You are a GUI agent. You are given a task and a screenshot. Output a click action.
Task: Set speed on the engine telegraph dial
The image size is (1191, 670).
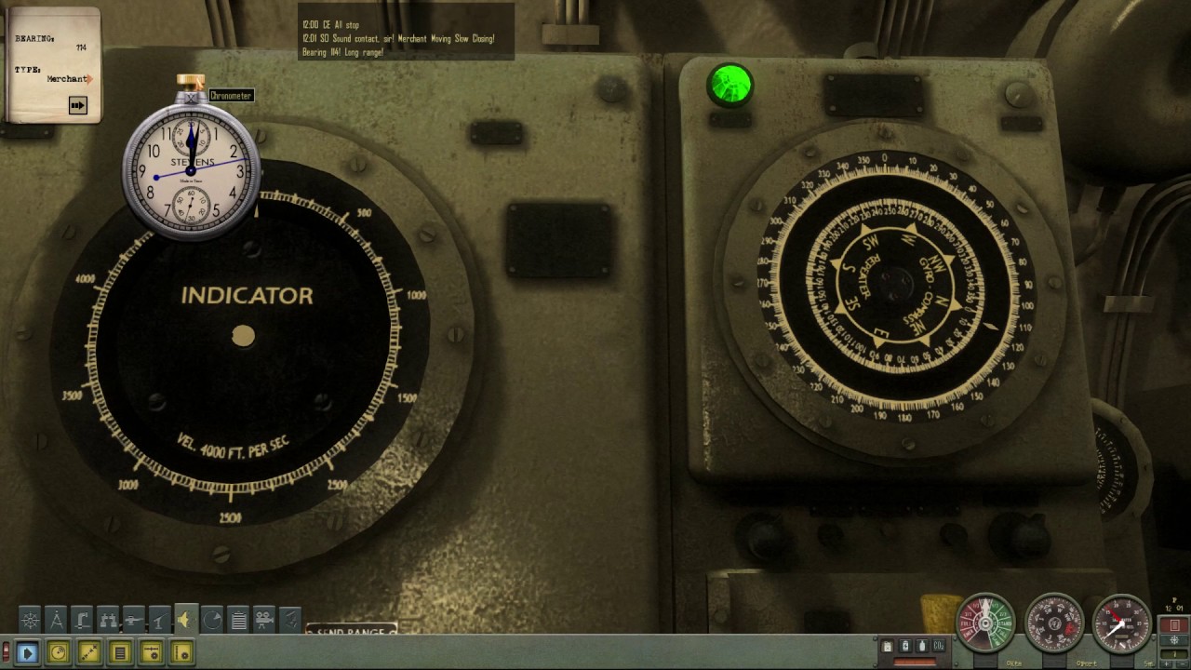985,622
